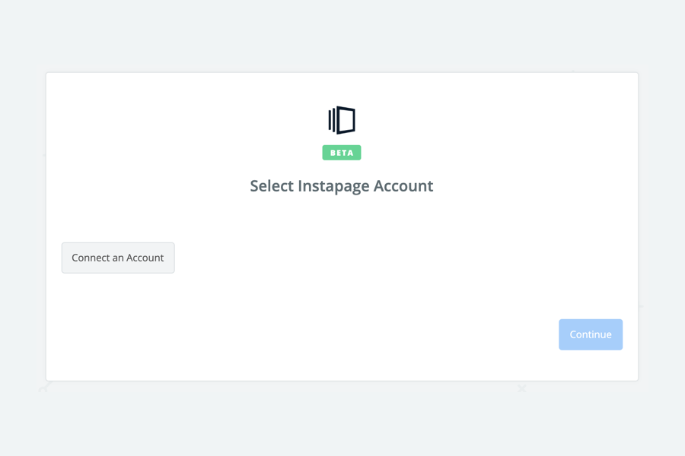Click the Continue label text
The width and height of the screenshot is (685, 456).
point(591,334)
